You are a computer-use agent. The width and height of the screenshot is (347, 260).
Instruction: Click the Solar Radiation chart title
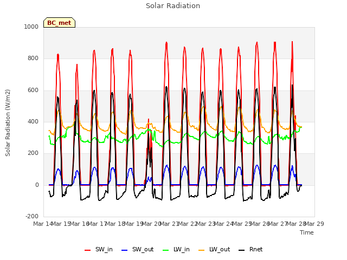pos(173,6)
